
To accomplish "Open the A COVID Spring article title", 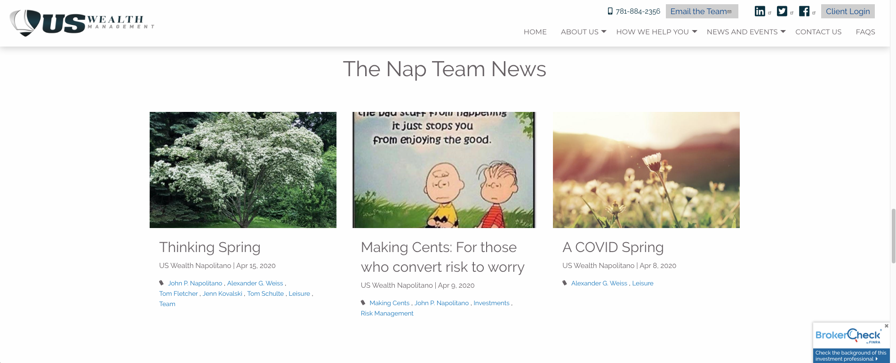I will click(x=613, y=247).
